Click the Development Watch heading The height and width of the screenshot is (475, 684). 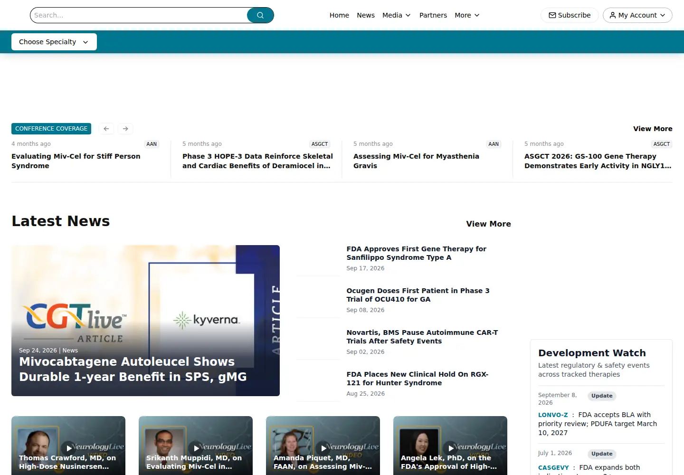pyautogui.click(x=592, y=353)
